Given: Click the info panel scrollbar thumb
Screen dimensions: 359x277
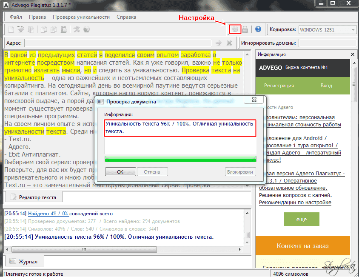Looking at the screenshot, I should coord(354,84).
